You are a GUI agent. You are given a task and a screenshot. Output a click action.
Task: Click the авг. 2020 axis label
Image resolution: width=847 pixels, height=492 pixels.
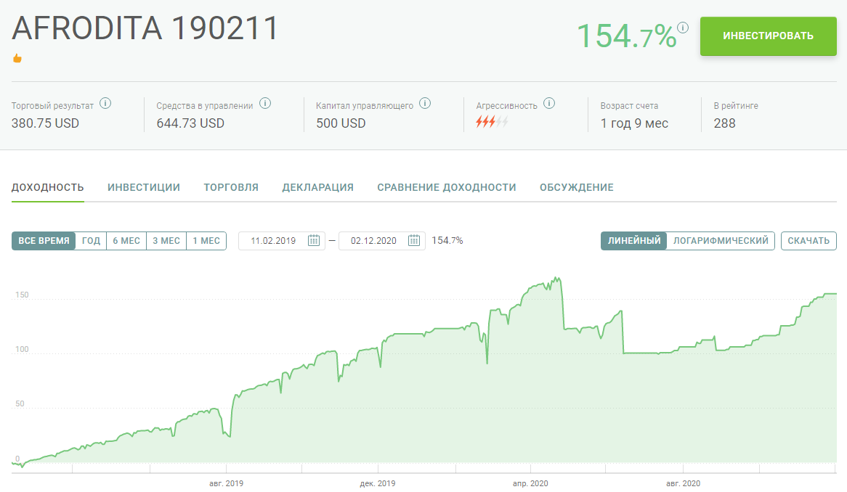coord(683,483)
